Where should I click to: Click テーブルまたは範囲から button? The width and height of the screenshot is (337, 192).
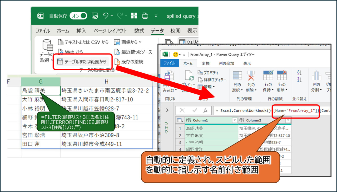point(83,62)
